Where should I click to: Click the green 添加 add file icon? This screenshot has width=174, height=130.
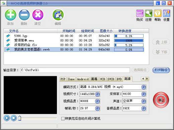[x=11, y=15]
